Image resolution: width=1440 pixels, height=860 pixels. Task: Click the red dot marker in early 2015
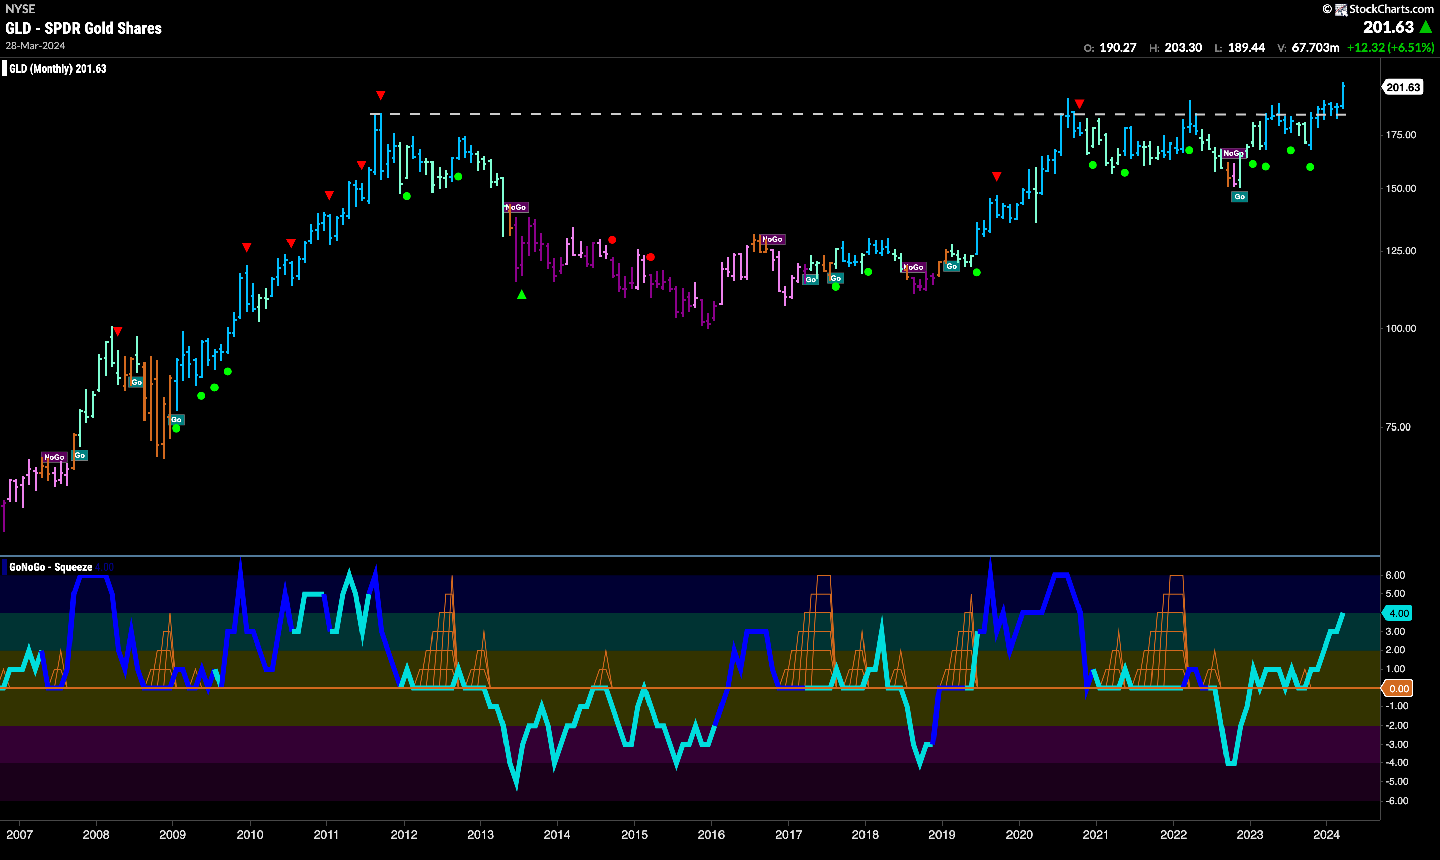tap(650, 257)
